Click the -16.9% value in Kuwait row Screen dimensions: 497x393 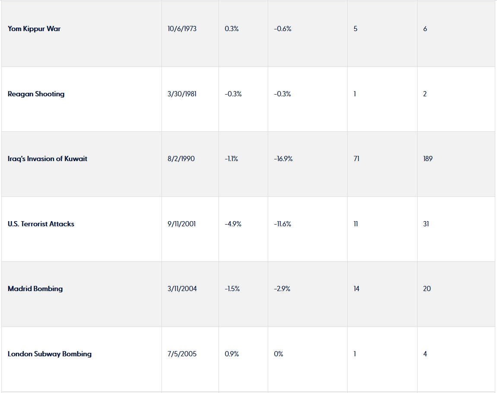[283, 159]
